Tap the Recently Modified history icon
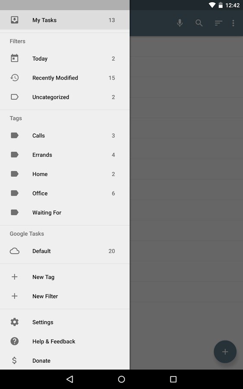The image size is (243, 389). tap(15, 78)
